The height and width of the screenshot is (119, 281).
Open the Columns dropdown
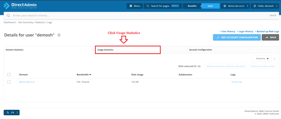coord(262,58)
